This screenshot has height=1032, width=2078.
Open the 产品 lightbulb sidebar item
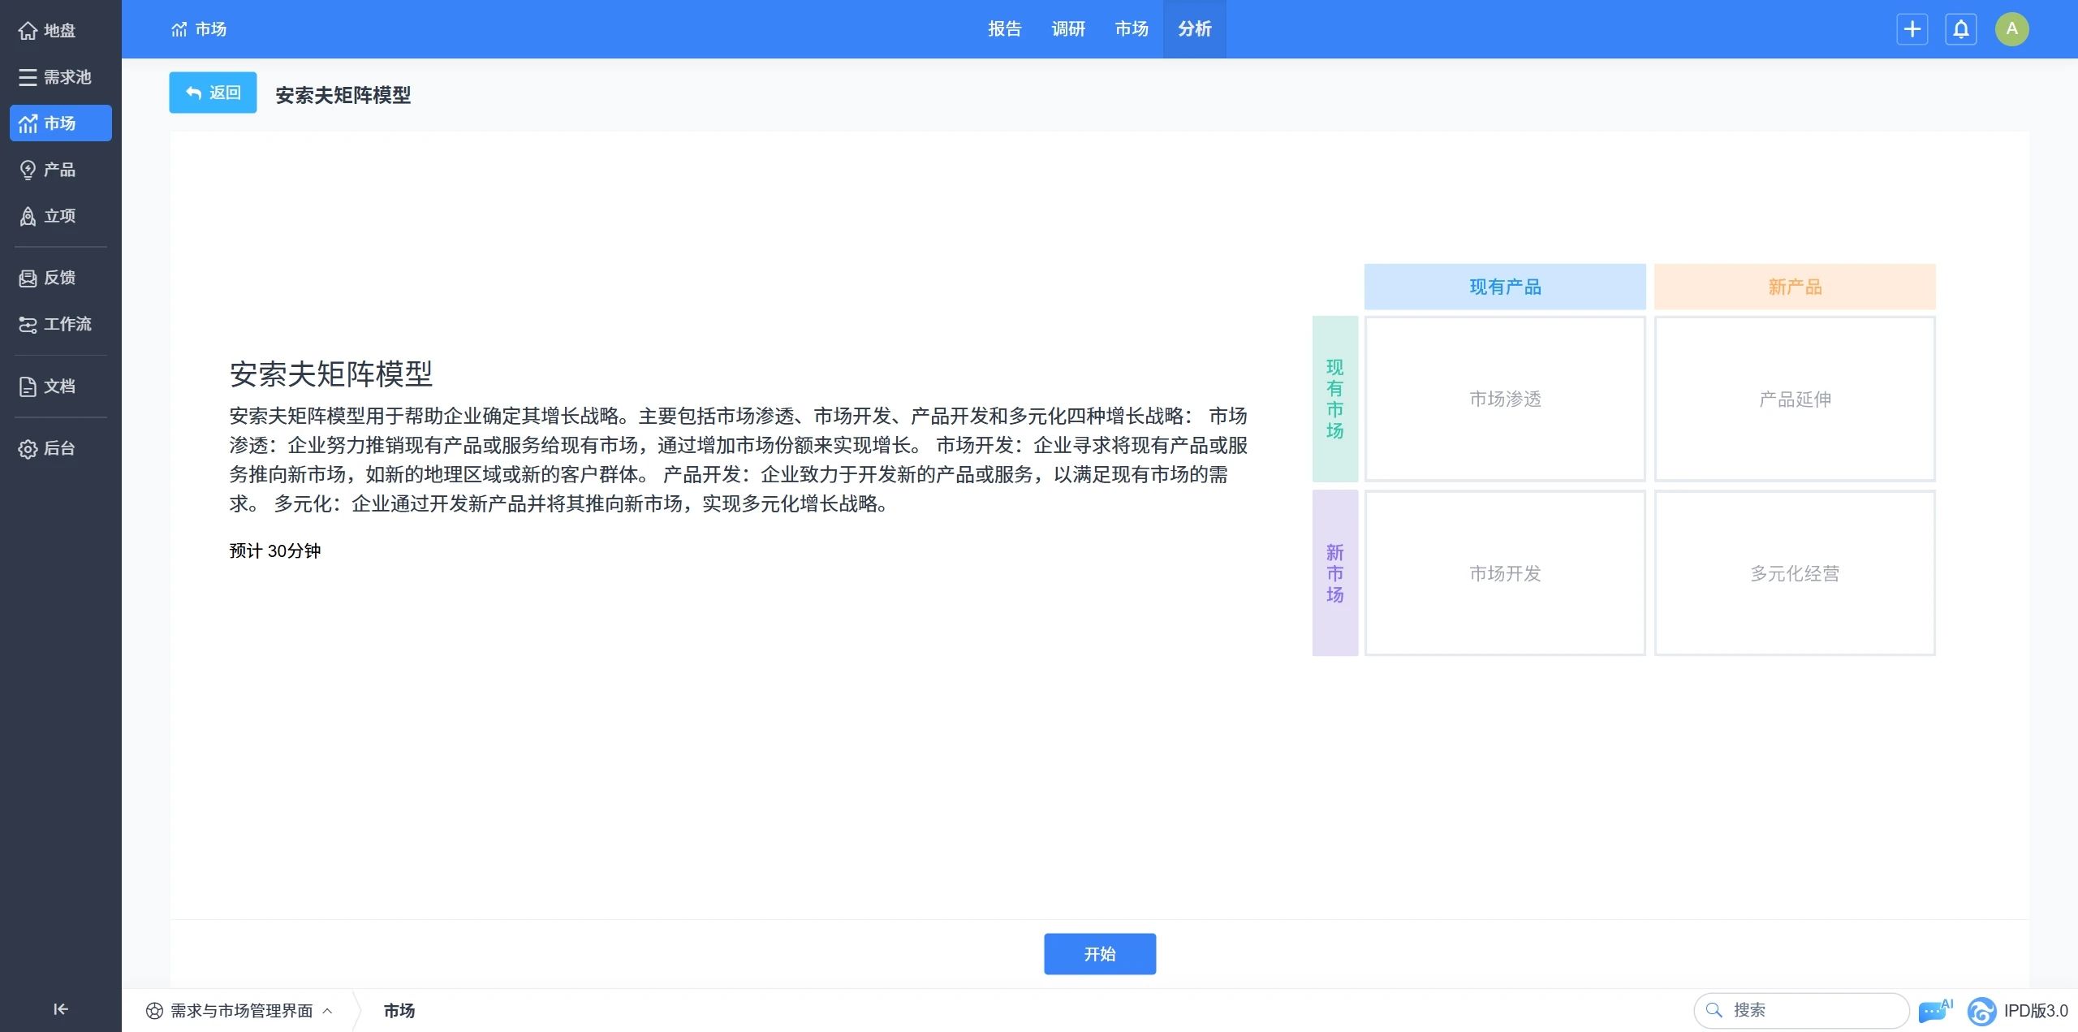pyautogui.click(x=49, y=170)
